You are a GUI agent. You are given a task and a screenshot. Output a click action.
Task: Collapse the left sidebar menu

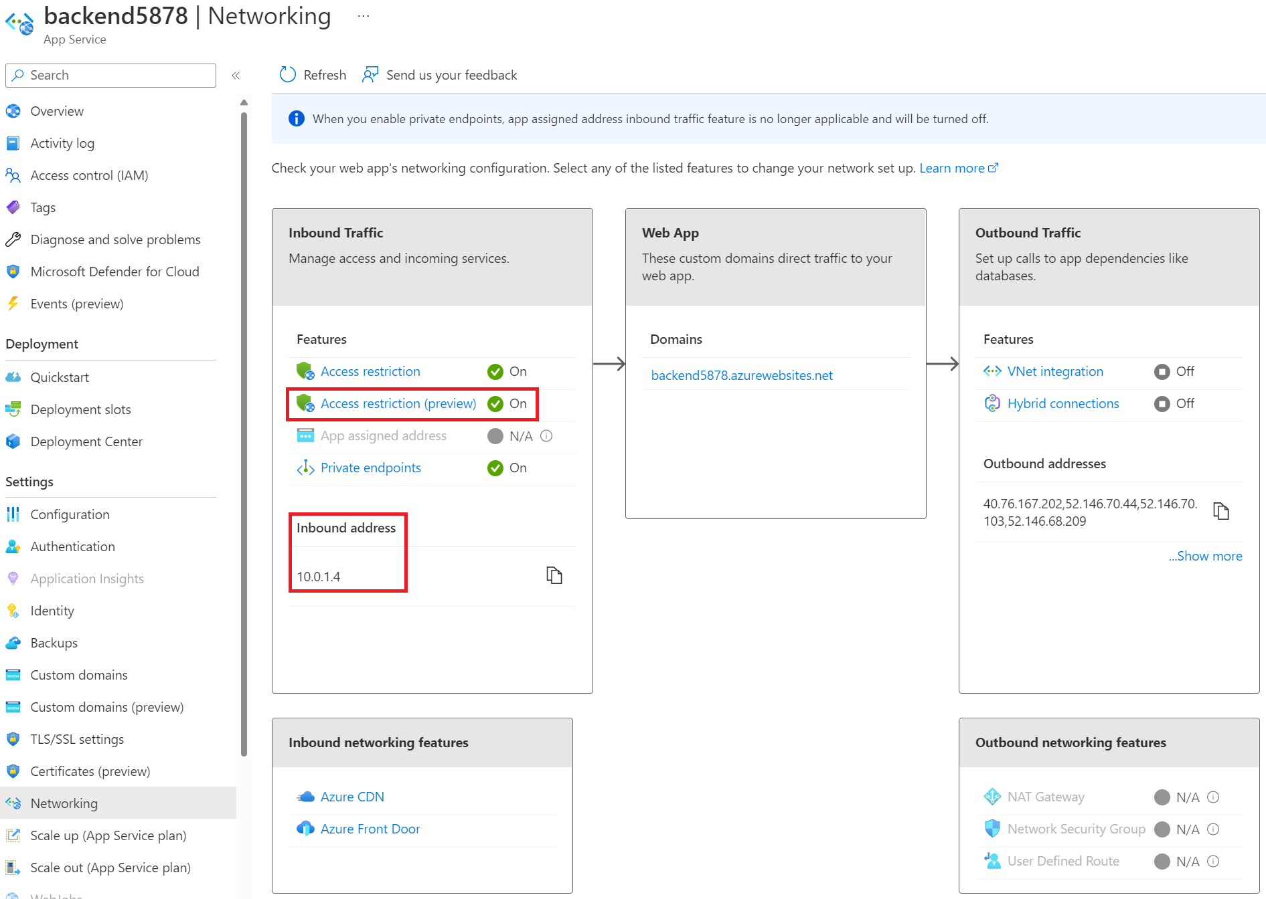pyautogui.click(x=236, y=76)
